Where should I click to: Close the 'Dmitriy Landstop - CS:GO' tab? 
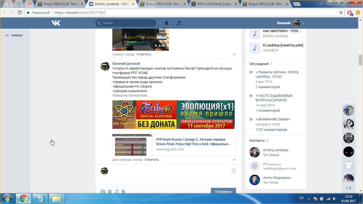[x=133, y=4]
